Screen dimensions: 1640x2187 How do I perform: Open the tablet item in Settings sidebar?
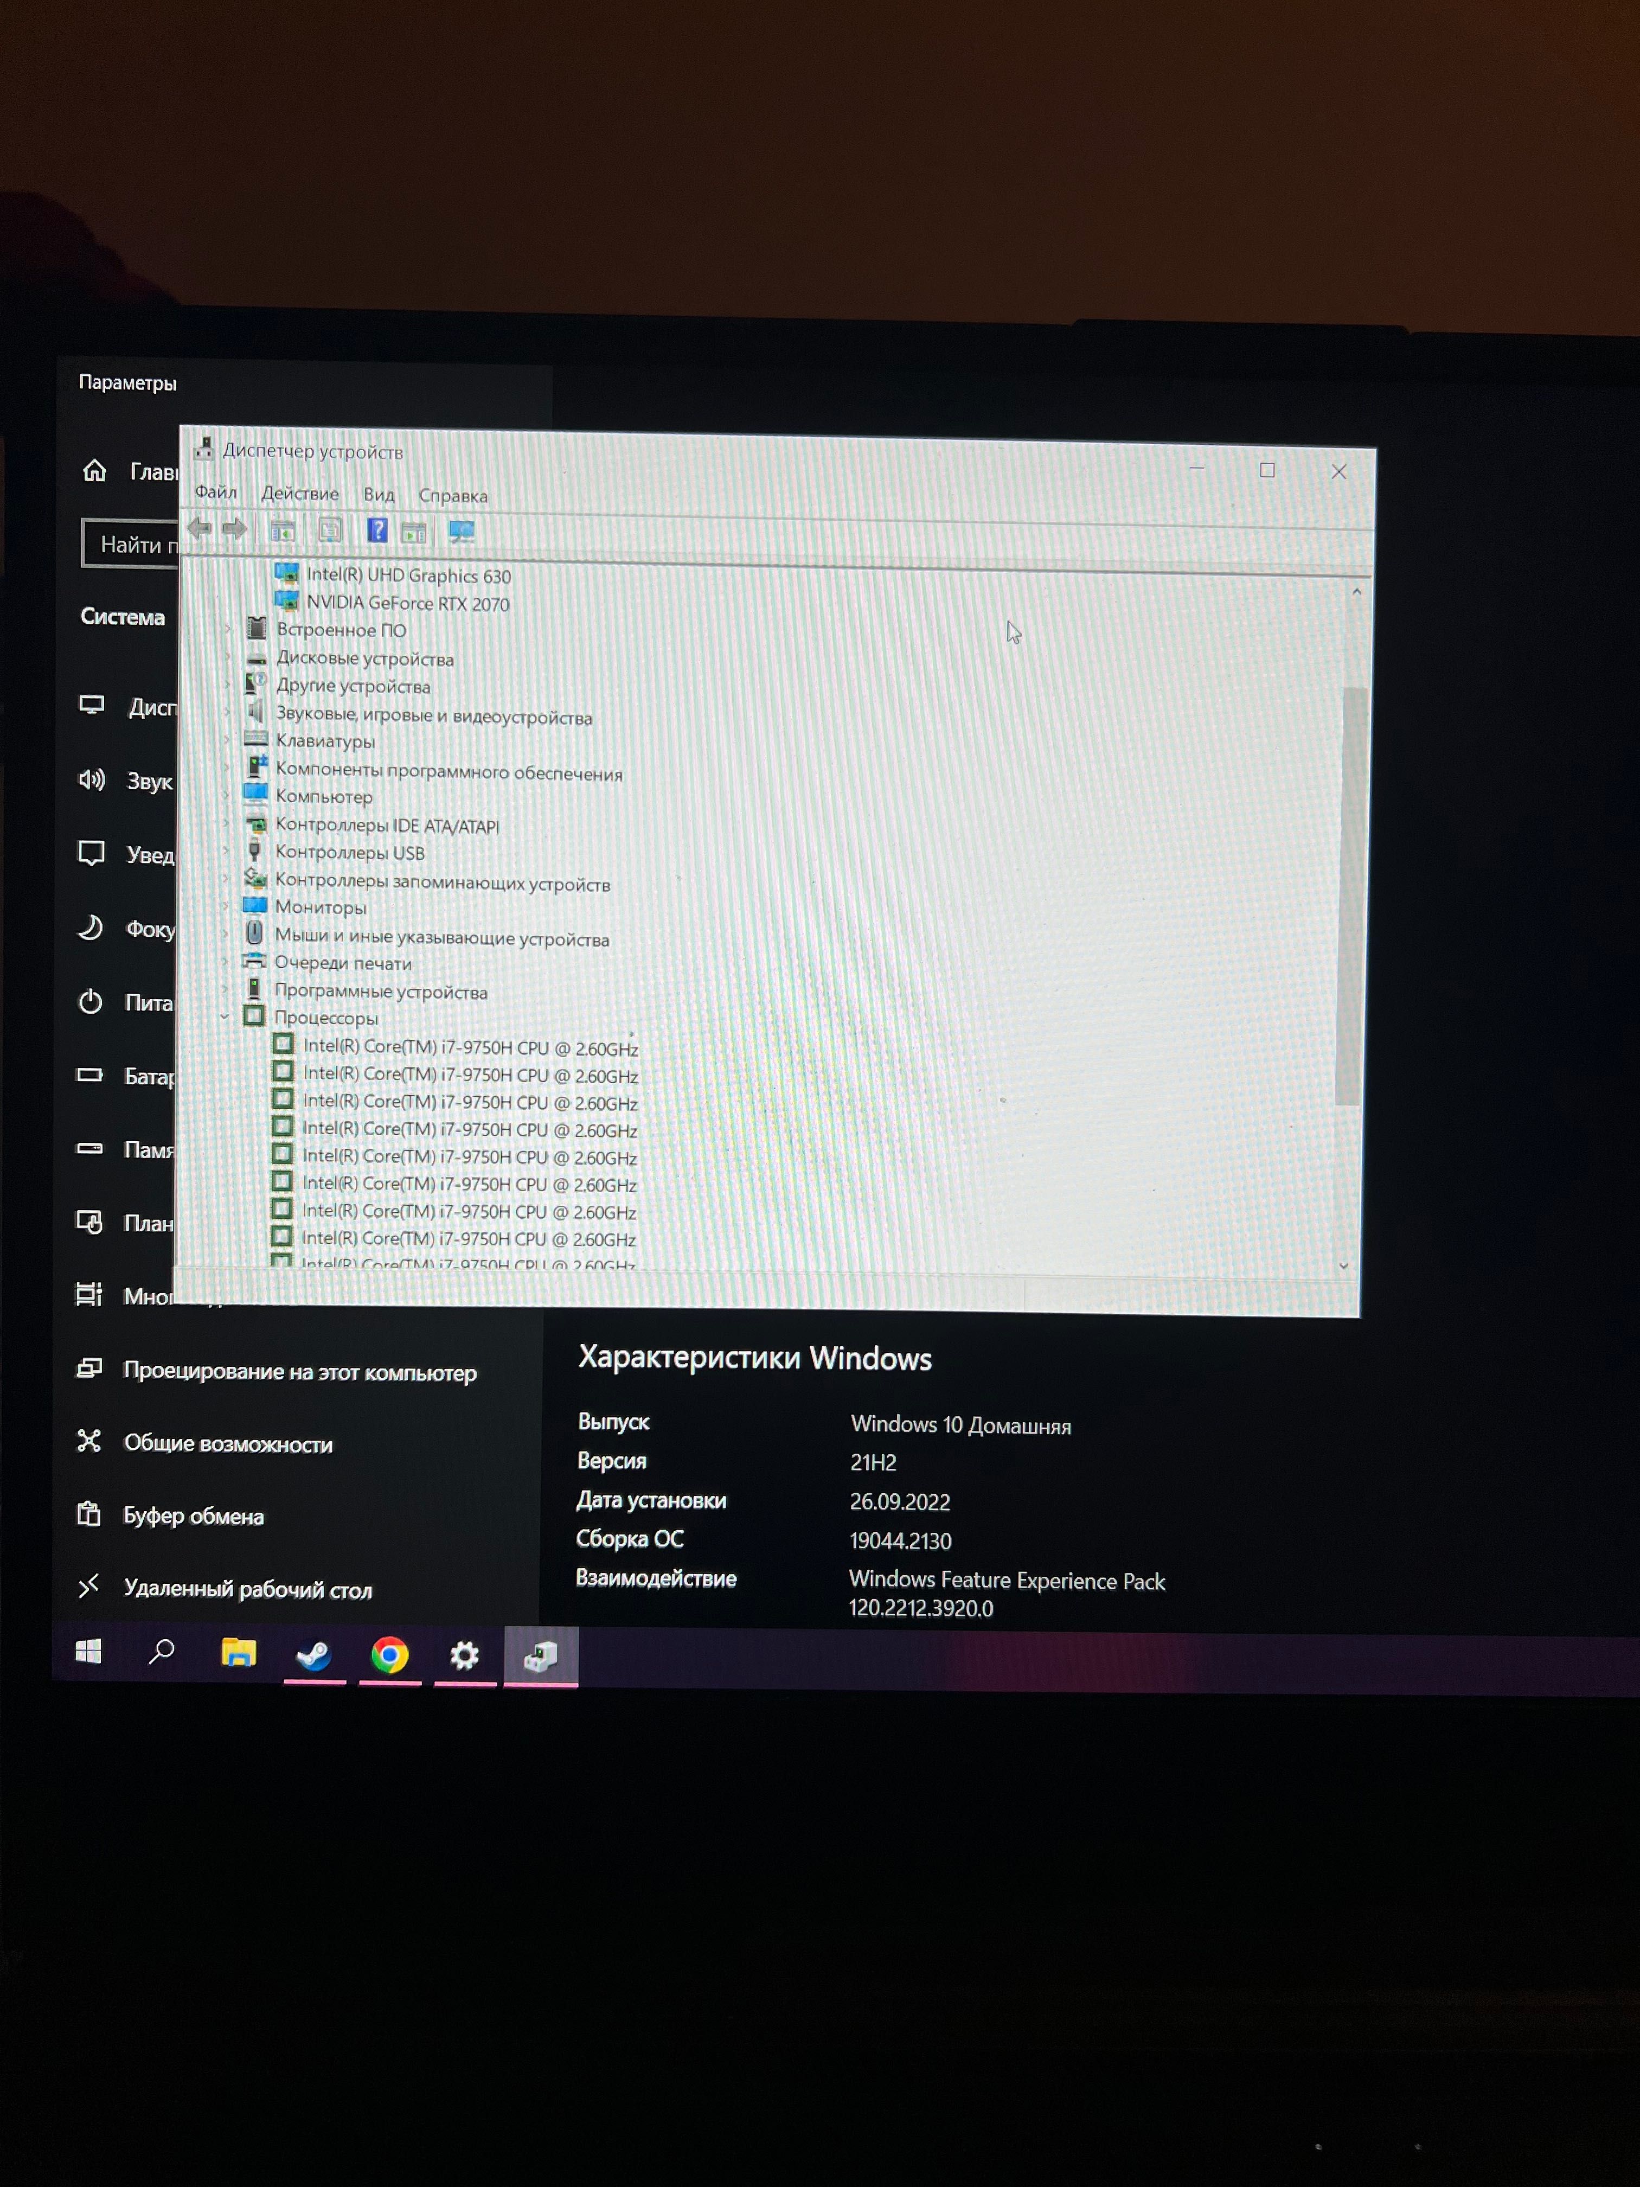pyautogui.click(x=125, y=1223)
